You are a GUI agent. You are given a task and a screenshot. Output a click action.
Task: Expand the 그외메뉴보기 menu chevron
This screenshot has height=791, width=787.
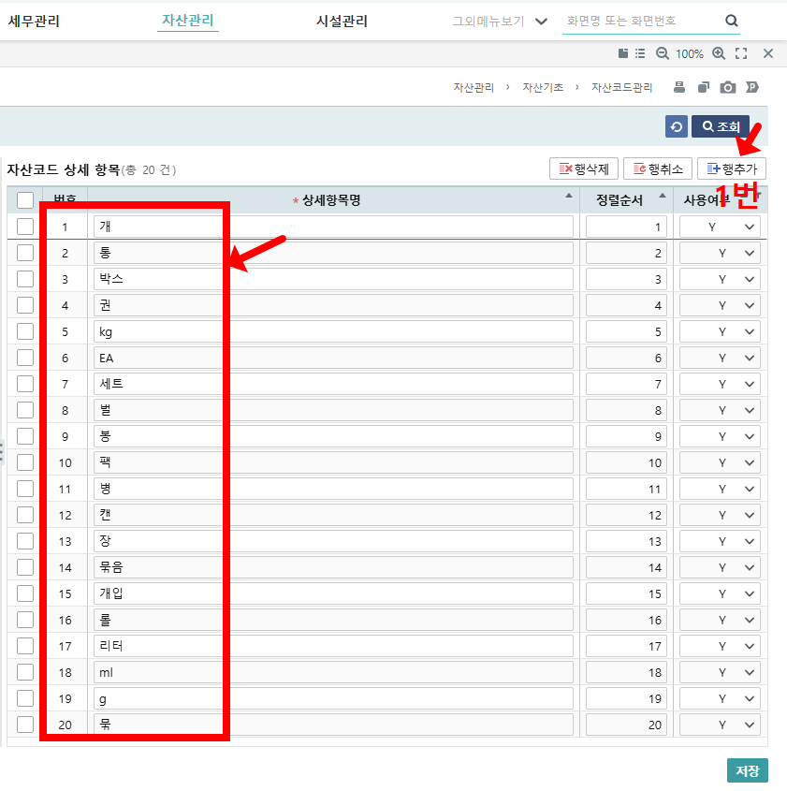[x=541, y=22]
